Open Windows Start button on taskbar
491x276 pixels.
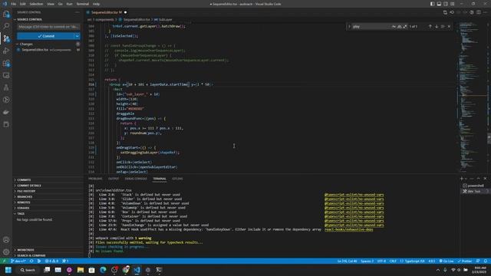click(x=8, y=270)
